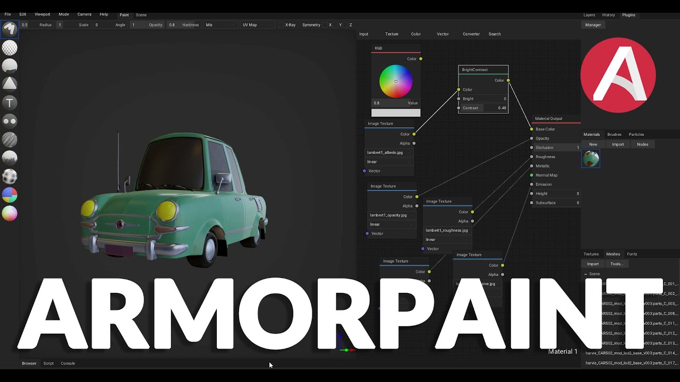Image resolution: width=680 pixels, height=382 pixels.
Task: Click BrightContrast Color input socket
Action: pos(458,90)
